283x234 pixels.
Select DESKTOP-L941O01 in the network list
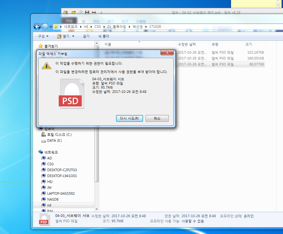[62, 176]
